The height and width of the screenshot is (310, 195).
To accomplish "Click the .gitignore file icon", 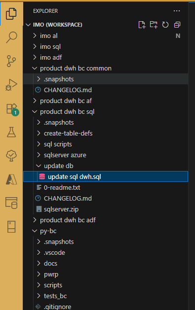I will (38, 307).
